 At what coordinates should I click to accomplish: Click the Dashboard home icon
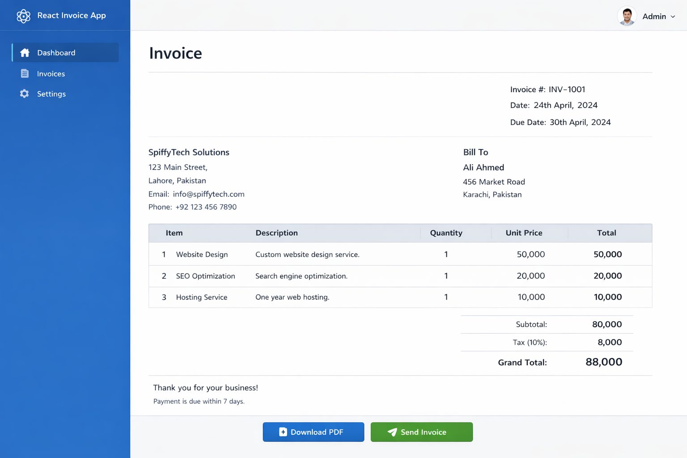(25, 53)
